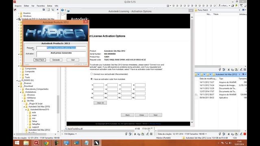Click the lightning icon in upper-right pane toolbar
The width and height of the screenshot is (260, 146).
pyautogui.click(x=220, y=70)
